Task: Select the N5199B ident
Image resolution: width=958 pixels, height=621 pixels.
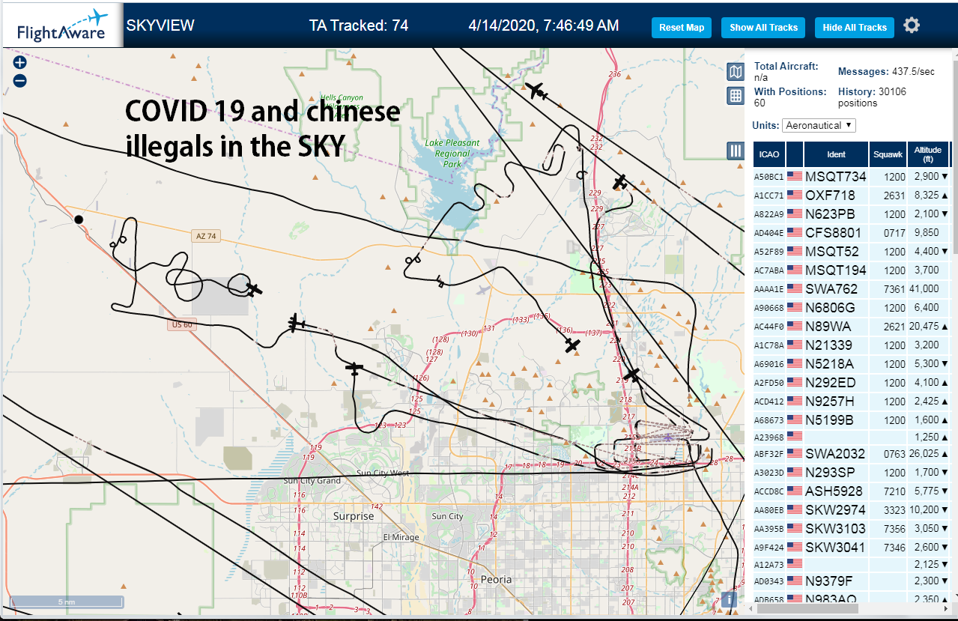Action: pyautogui.click(x=830, y=420)
